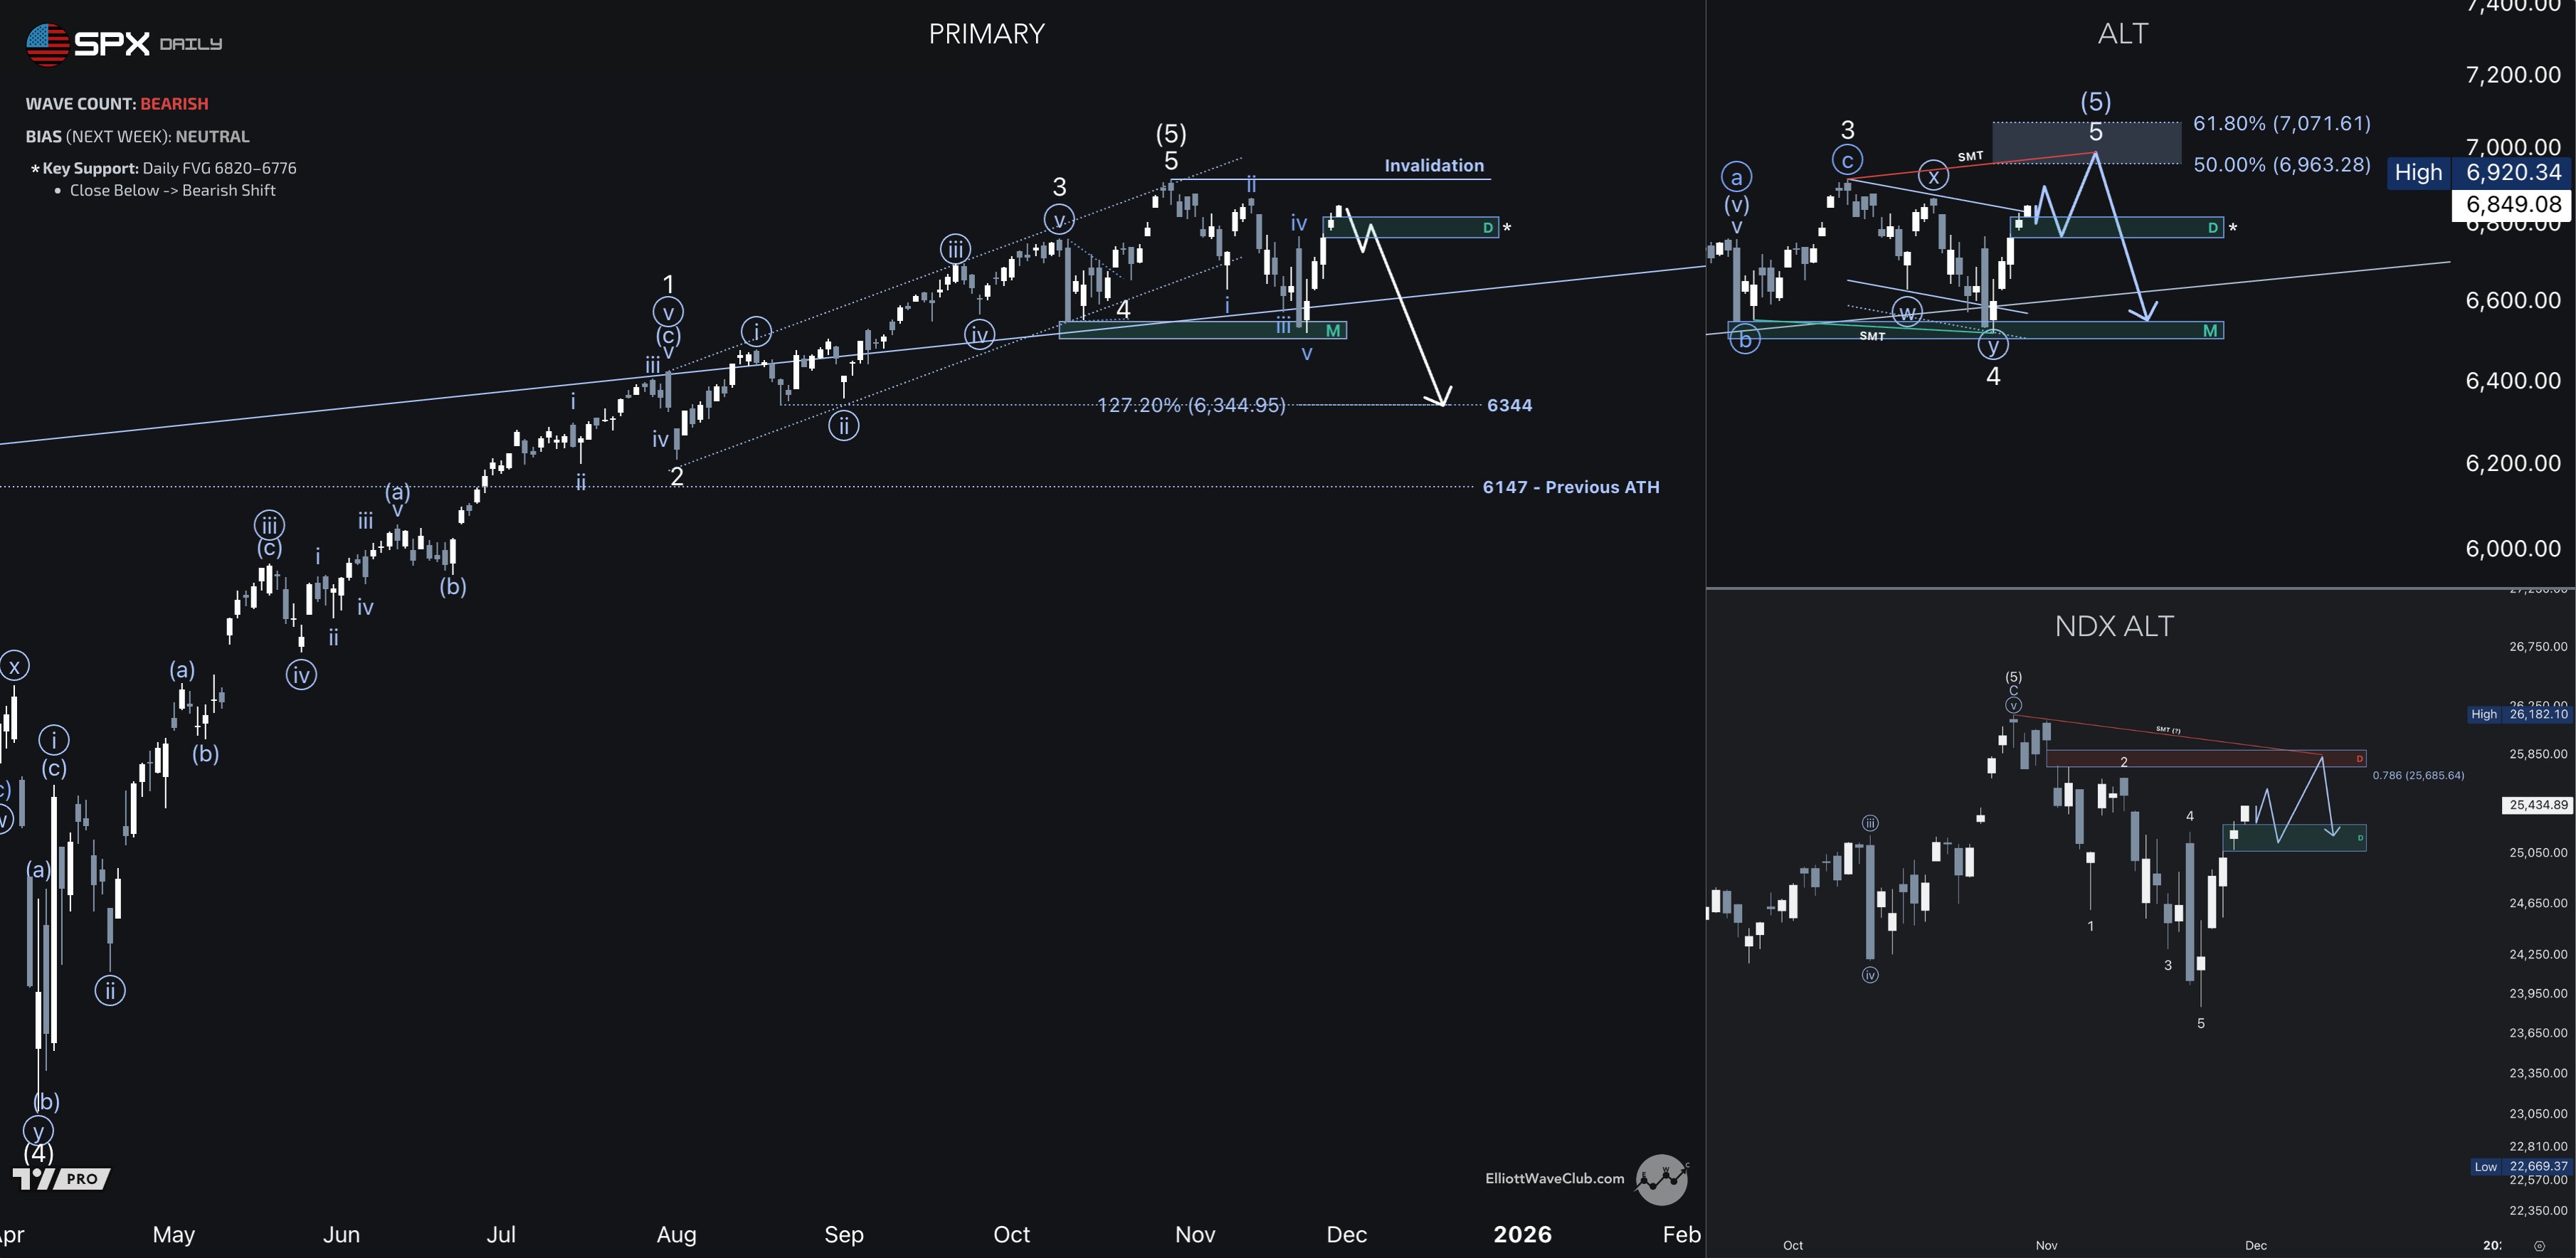Image resolution: width=2576 pixels, height=1258 pixels.
Task: Click ElliottWaveClub.com watermark link
Action: [1554, 1179]
